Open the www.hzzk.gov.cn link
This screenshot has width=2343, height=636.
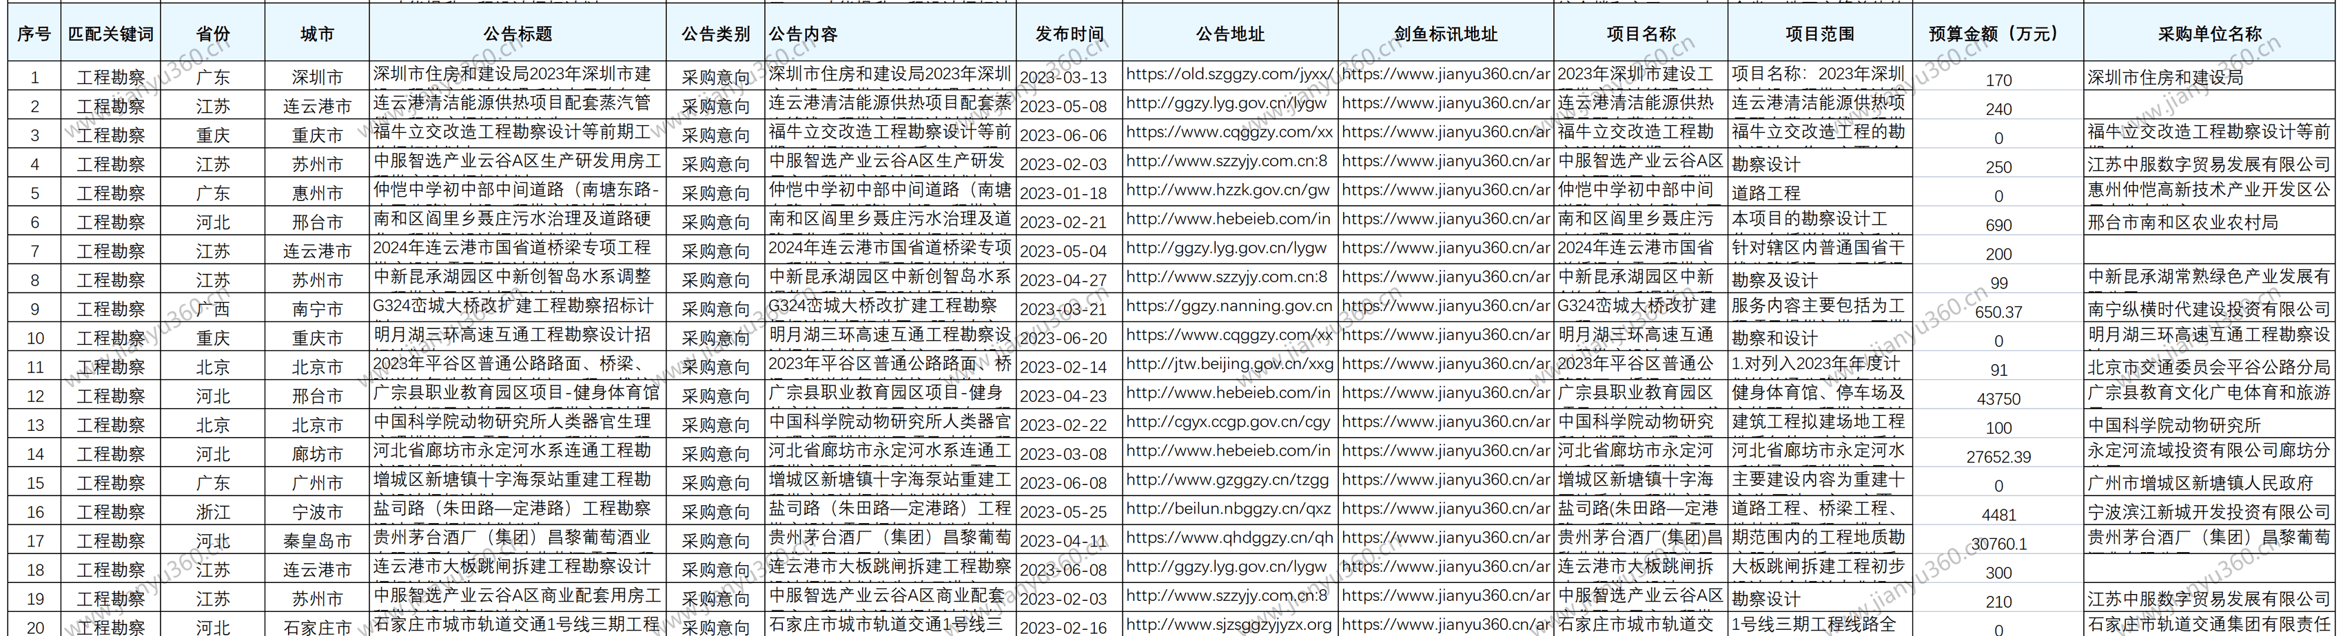(1229, 192)
